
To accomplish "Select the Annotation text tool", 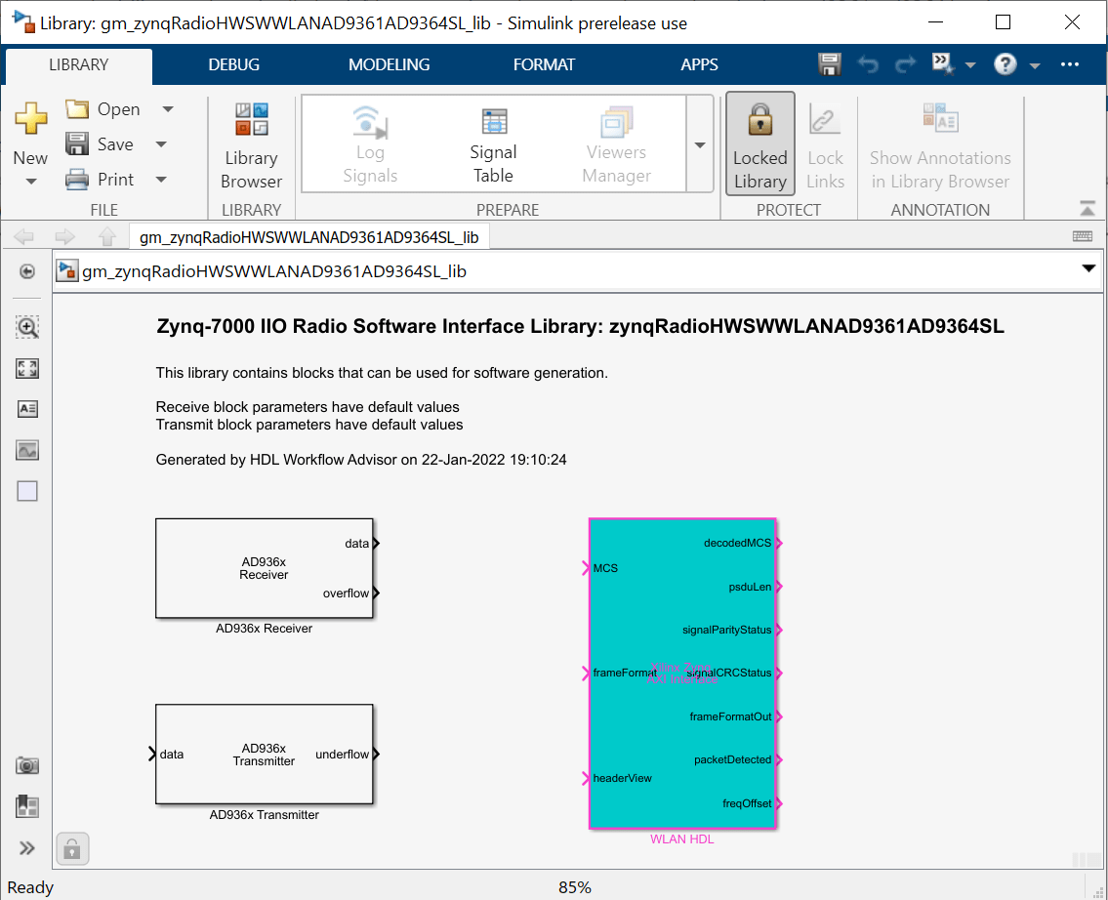I will 27,409.
